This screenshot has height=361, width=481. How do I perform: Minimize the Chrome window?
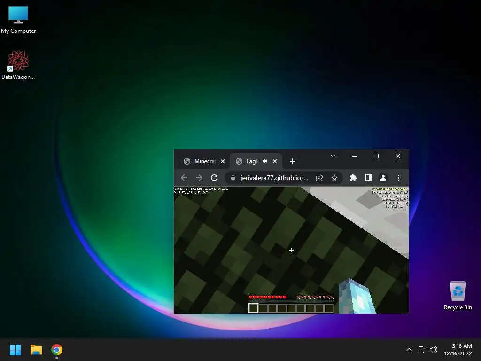point(355,156)
